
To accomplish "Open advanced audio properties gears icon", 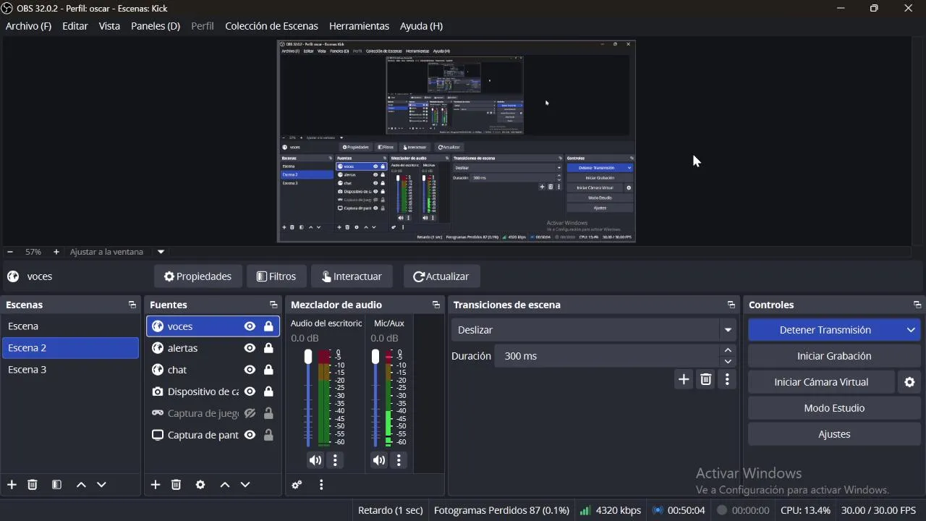I will click(x=297, y=485).
